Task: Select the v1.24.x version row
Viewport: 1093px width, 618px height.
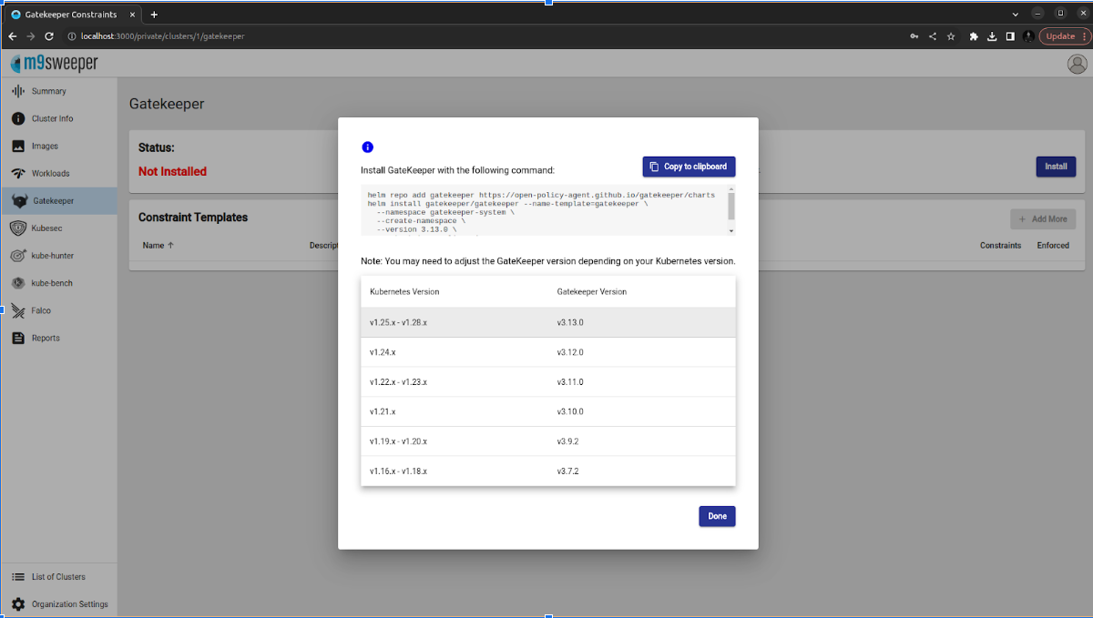Action: 547,352
